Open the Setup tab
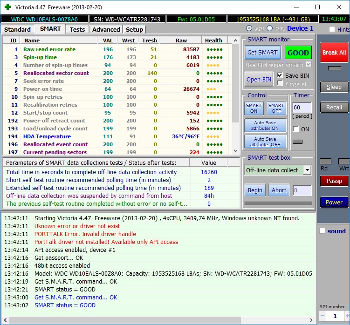 [x=134, y=29]
